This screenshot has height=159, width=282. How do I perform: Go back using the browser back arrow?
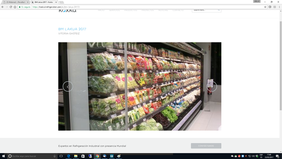pyautogui.click(x=3, y=7)
